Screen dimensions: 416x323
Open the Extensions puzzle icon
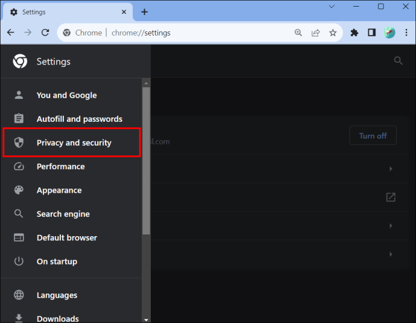(354, 33)
